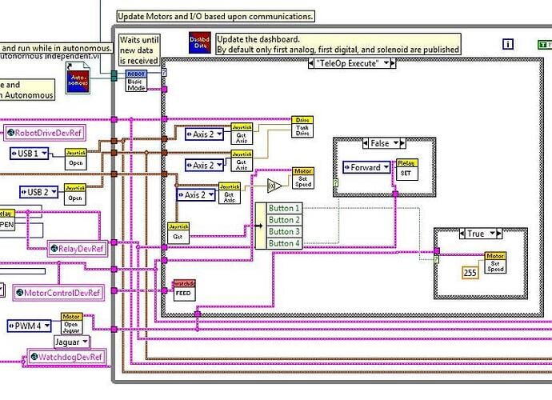The width and height of the screenshot is (552, 400).
Task: Go to previous case on True structure
Action: click(462, 234)
